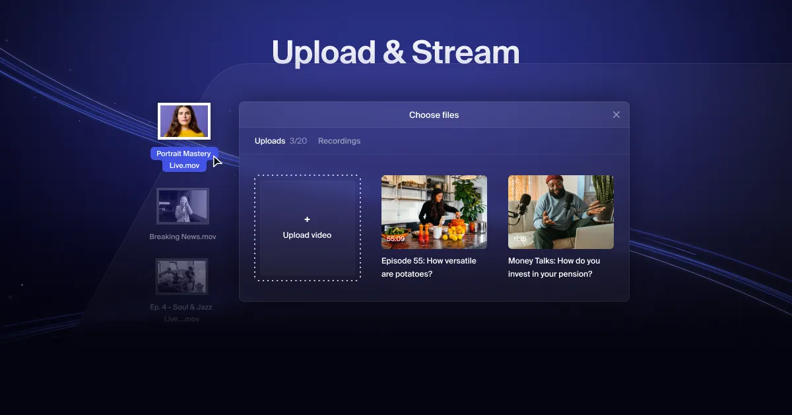This screenshot has height=415, width=792.
Task: Click the 'Portrait Mastery Live.mov' file name
Action: point(184,159)
